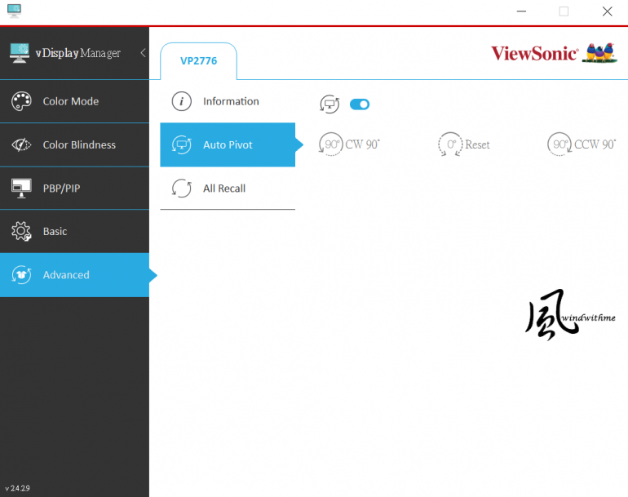Click the Information circle icon
628x497 pixels.
(x=181, y=101)
